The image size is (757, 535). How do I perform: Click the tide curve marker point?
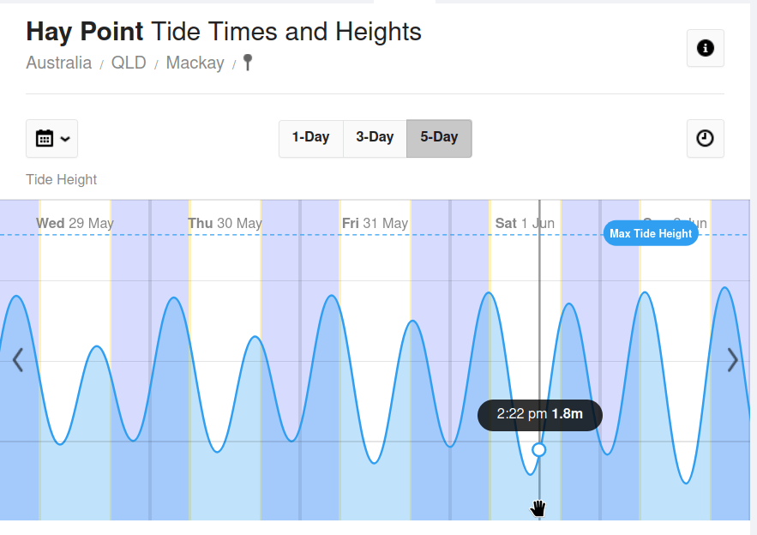539,449
